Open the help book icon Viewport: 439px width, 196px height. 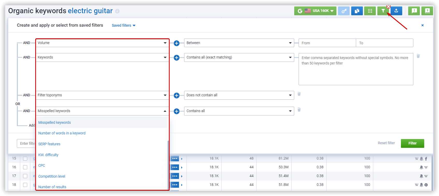click(x=427, y=11)
